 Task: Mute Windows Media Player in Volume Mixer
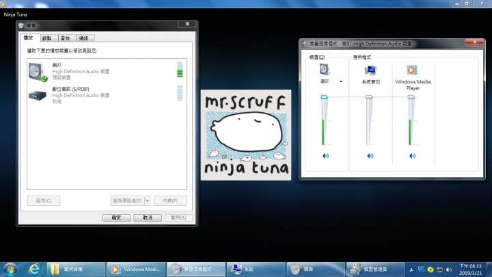tap(412, 155)
